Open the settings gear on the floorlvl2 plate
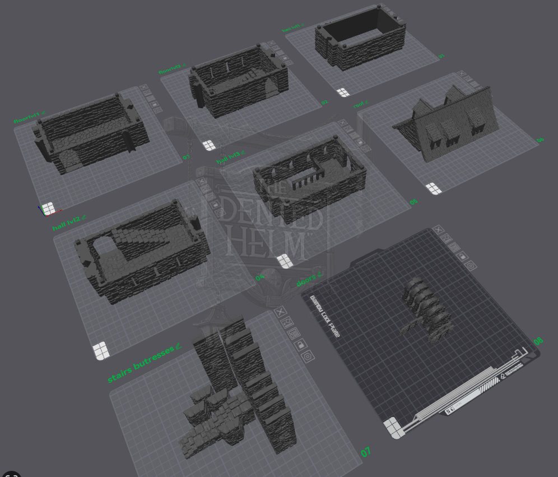558x477 pixels. [290, 63]
